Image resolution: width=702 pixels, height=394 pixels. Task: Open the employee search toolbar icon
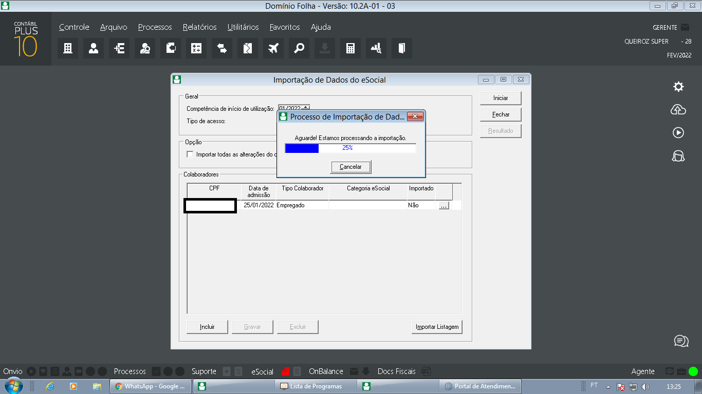pyautogui.click(x=144, y=48)
